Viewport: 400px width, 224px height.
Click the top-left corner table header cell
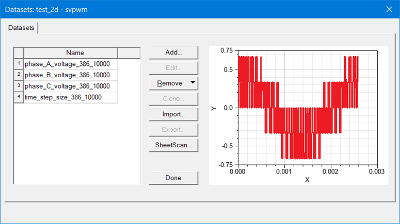(19, 53)
